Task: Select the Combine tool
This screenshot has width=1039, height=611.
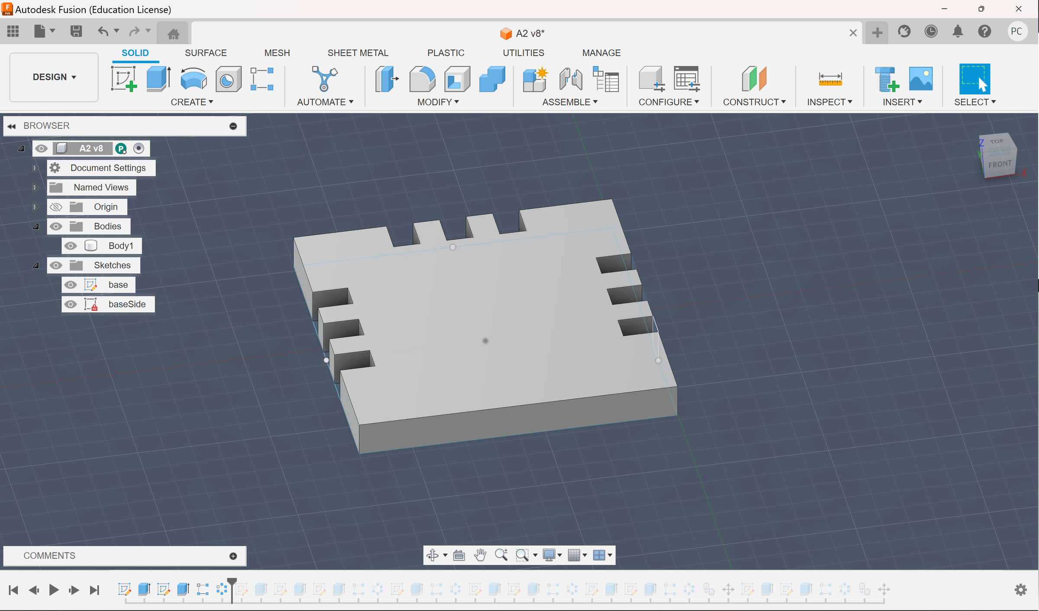Action: (492, 79)
